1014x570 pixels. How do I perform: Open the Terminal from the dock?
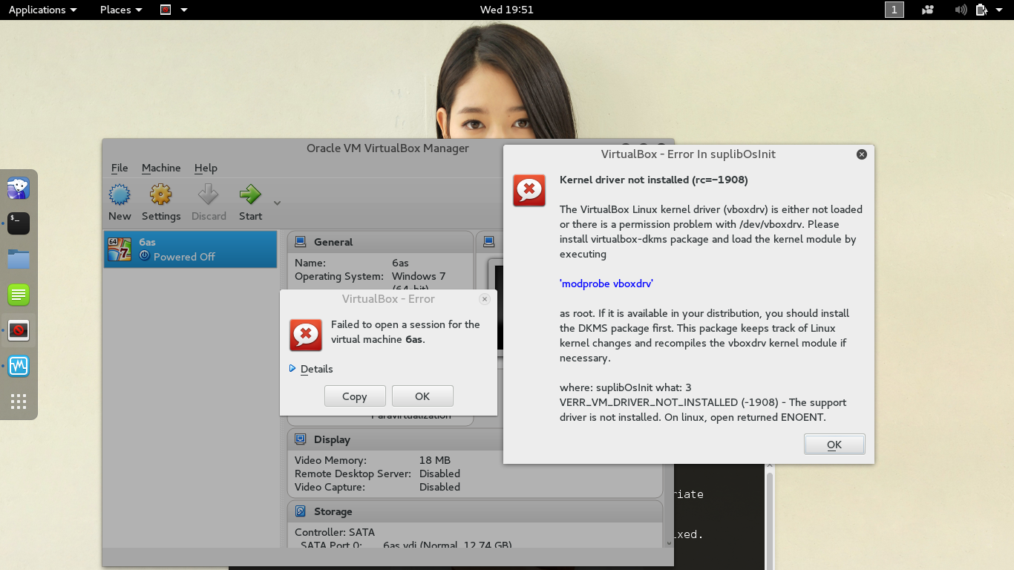(19, 223)
